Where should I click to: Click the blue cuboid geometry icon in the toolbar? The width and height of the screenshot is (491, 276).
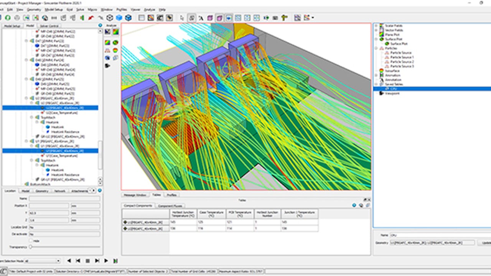(119, 17)
